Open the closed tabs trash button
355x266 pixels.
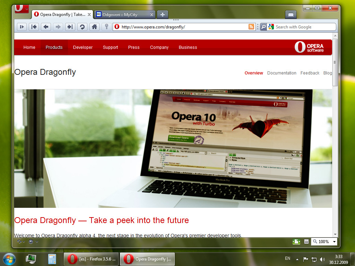click(x=291, y=15)
